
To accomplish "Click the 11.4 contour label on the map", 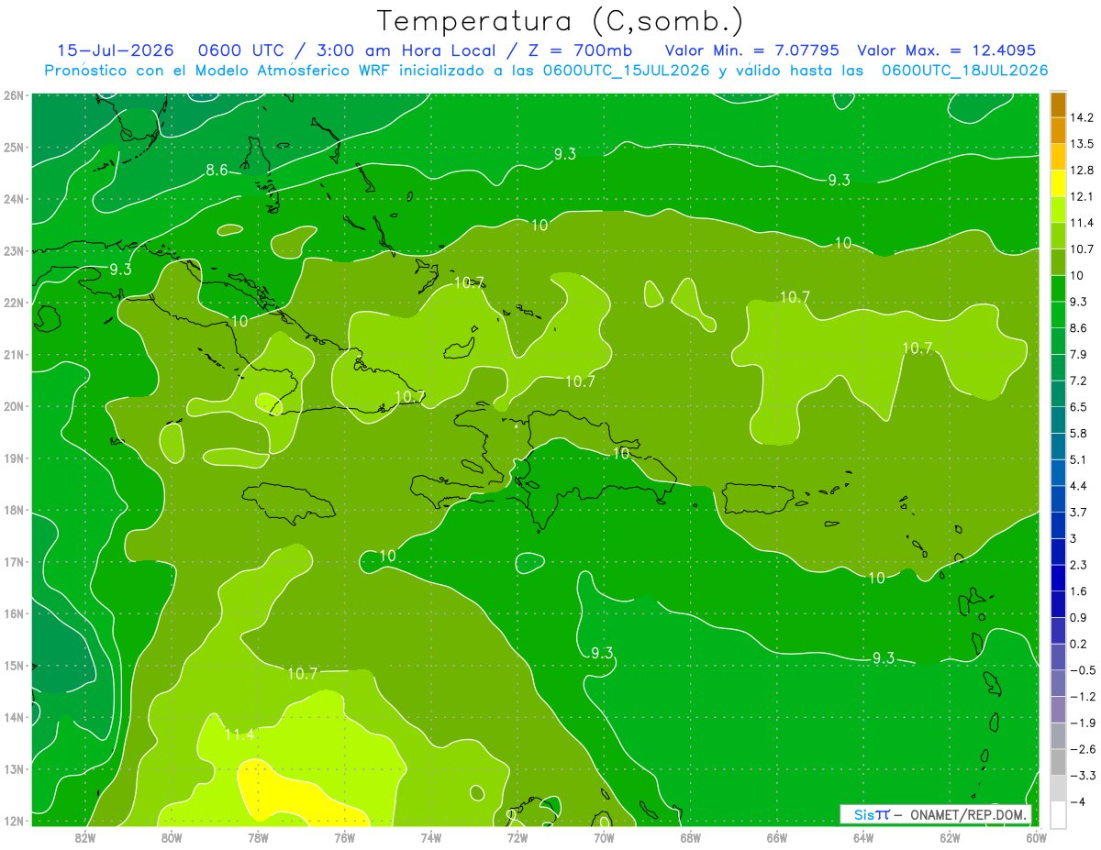I will pyautogui.click(x=239, y=734).
